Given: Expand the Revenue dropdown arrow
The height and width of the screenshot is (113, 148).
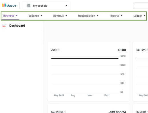Looking at the screenshot, I should point(66,16).
